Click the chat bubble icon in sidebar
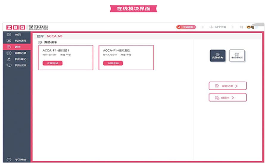 tap(9, 65)
